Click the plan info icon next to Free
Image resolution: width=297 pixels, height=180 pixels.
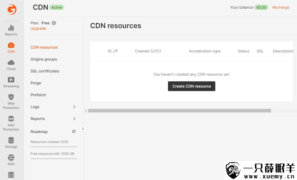point(54,23)
